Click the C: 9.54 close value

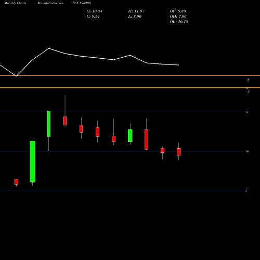(x=93, y=17)
